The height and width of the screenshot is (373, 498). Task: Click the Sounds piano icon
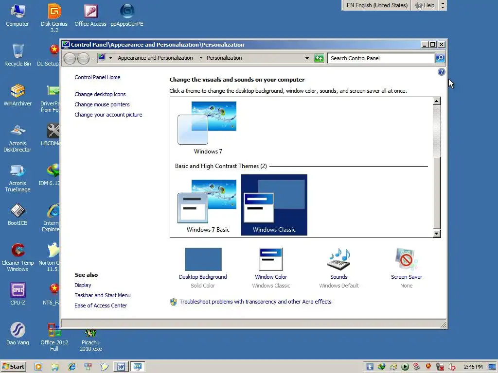[339, 259]
